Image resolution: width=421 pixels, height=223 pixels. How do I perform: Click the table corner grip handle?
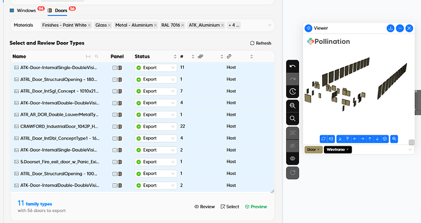click(x=272, y=191)
